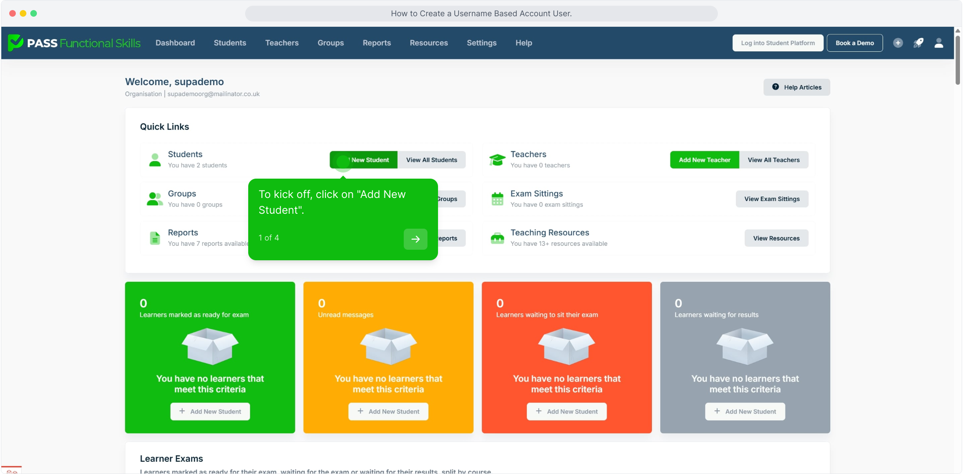Open the Students menu
Viewport: 963px width, 474px height.
tap(230, 43)
